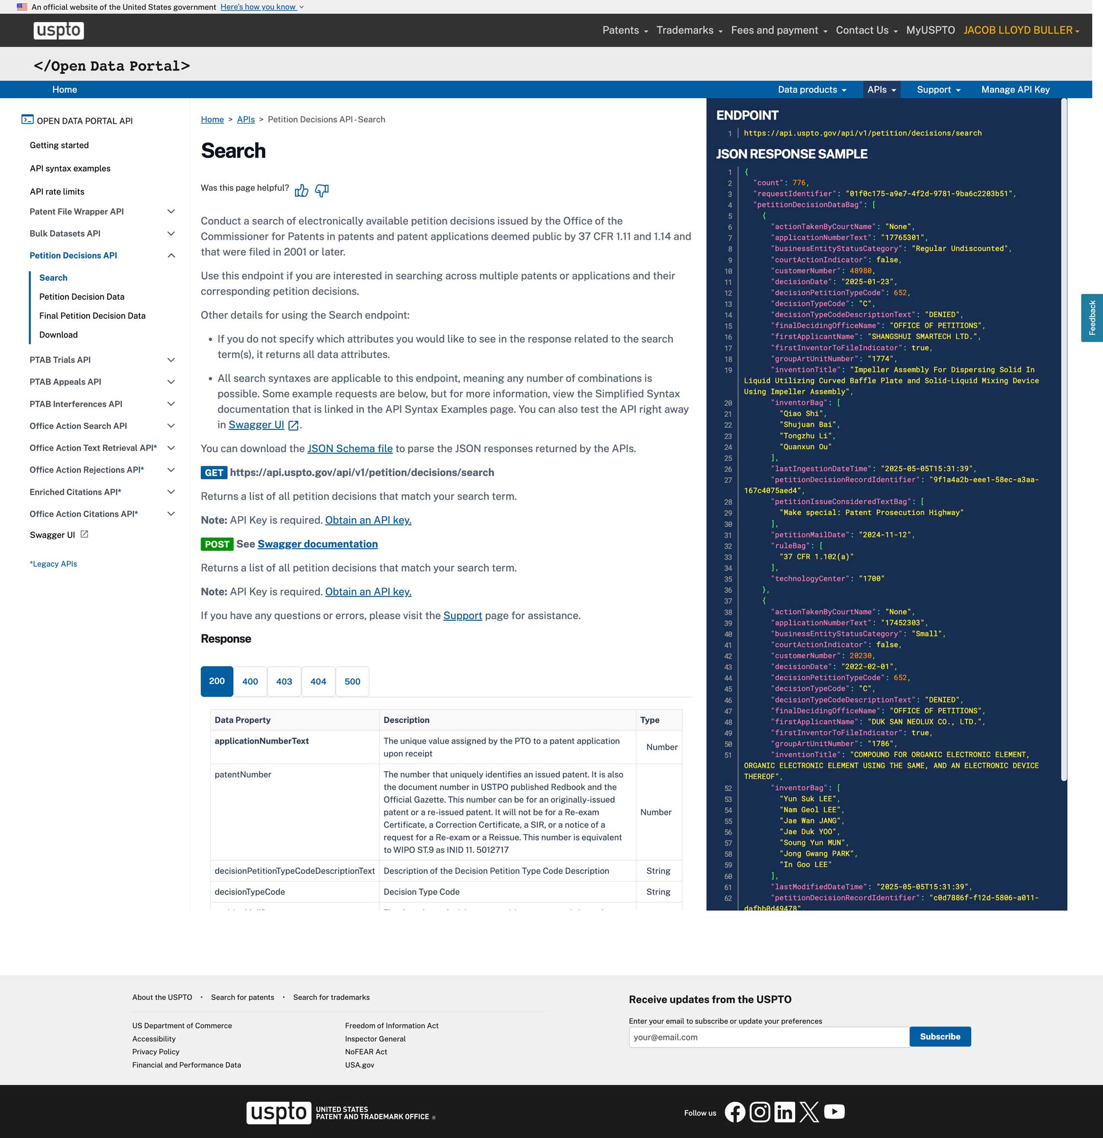Open USPTO LinkedIn icon in footer
This screenshot has height=1138, width=1103.
tap(784, 1112)
